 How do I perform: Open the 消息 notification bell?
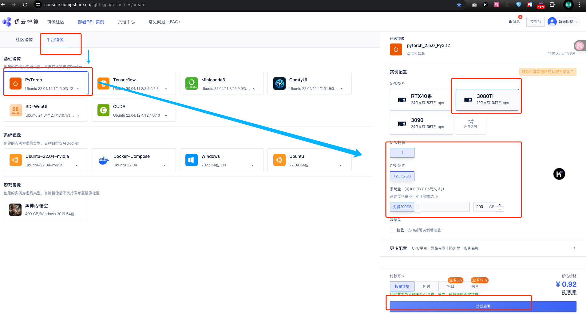click(x=510, y=22)
